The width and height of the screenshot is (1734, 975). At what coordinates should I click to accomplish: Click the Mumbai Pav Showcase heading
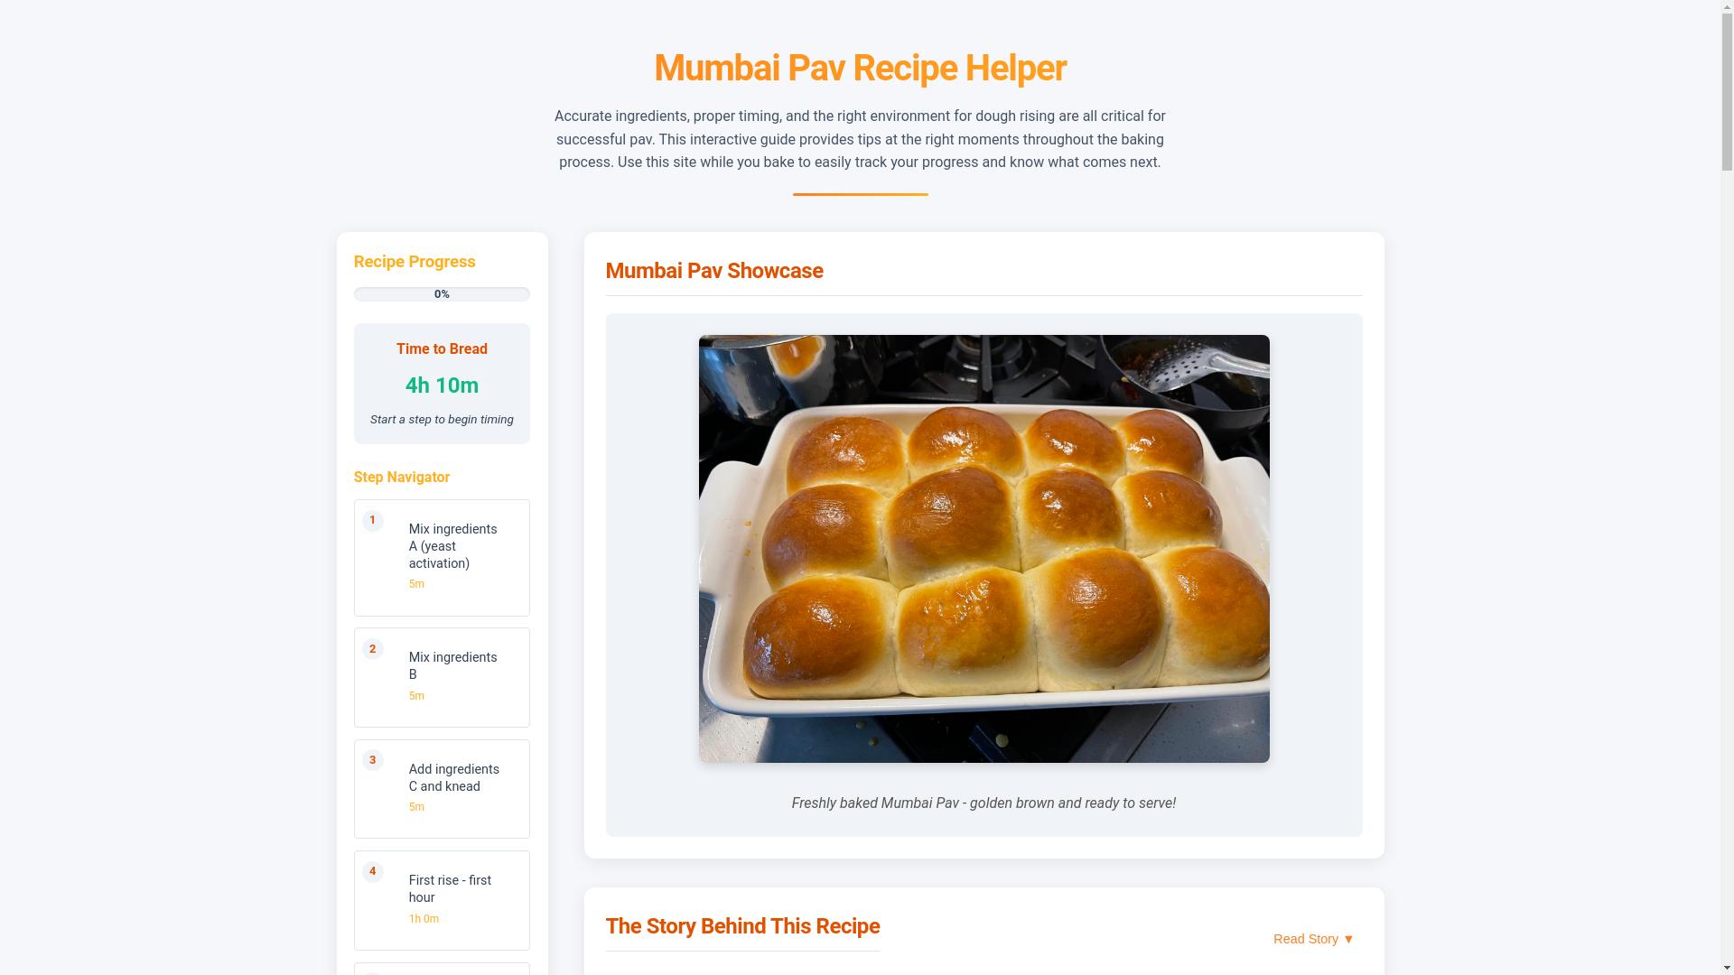coord(714,271)
